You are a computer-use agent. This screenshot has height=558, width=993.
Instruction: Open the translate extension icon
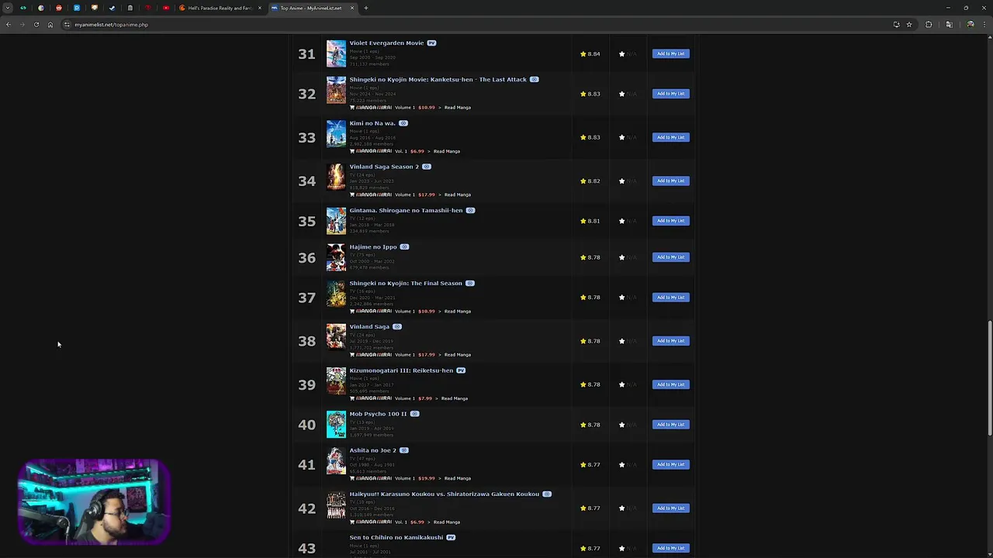click(x=949, y=25)
